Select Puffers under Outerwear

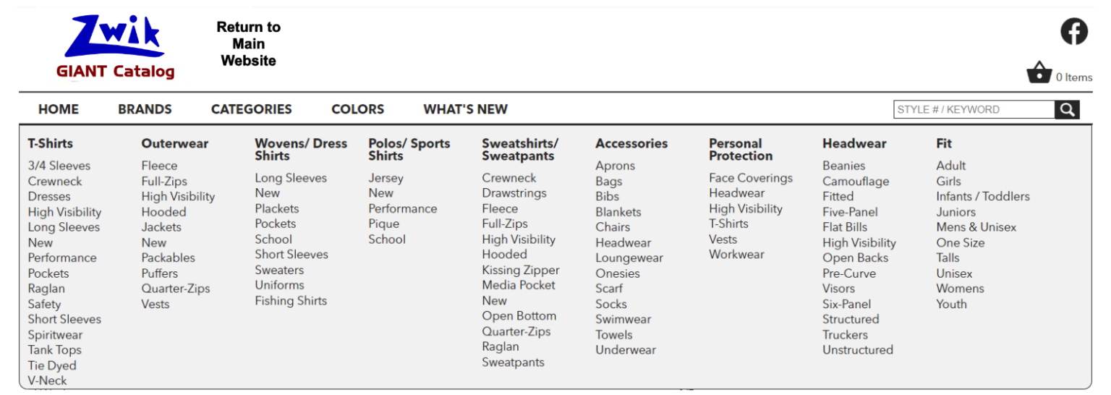(160, 273)
